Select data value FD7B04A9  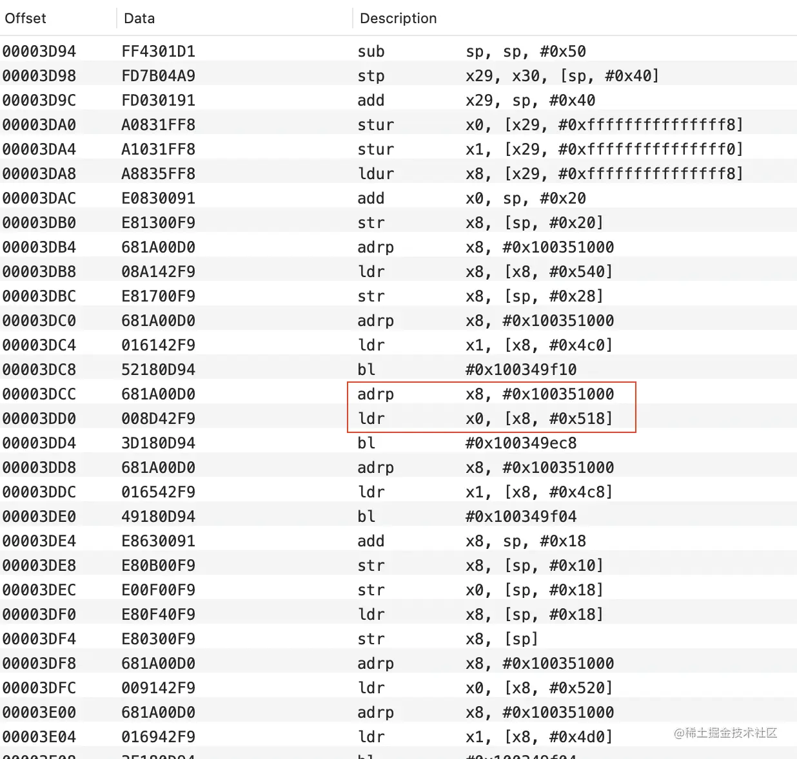click(x=158, y=76)
